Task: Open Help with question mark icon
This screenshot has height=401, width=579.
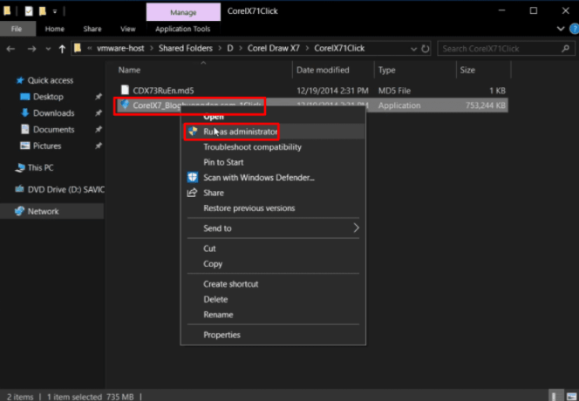Action: [575, 29]
